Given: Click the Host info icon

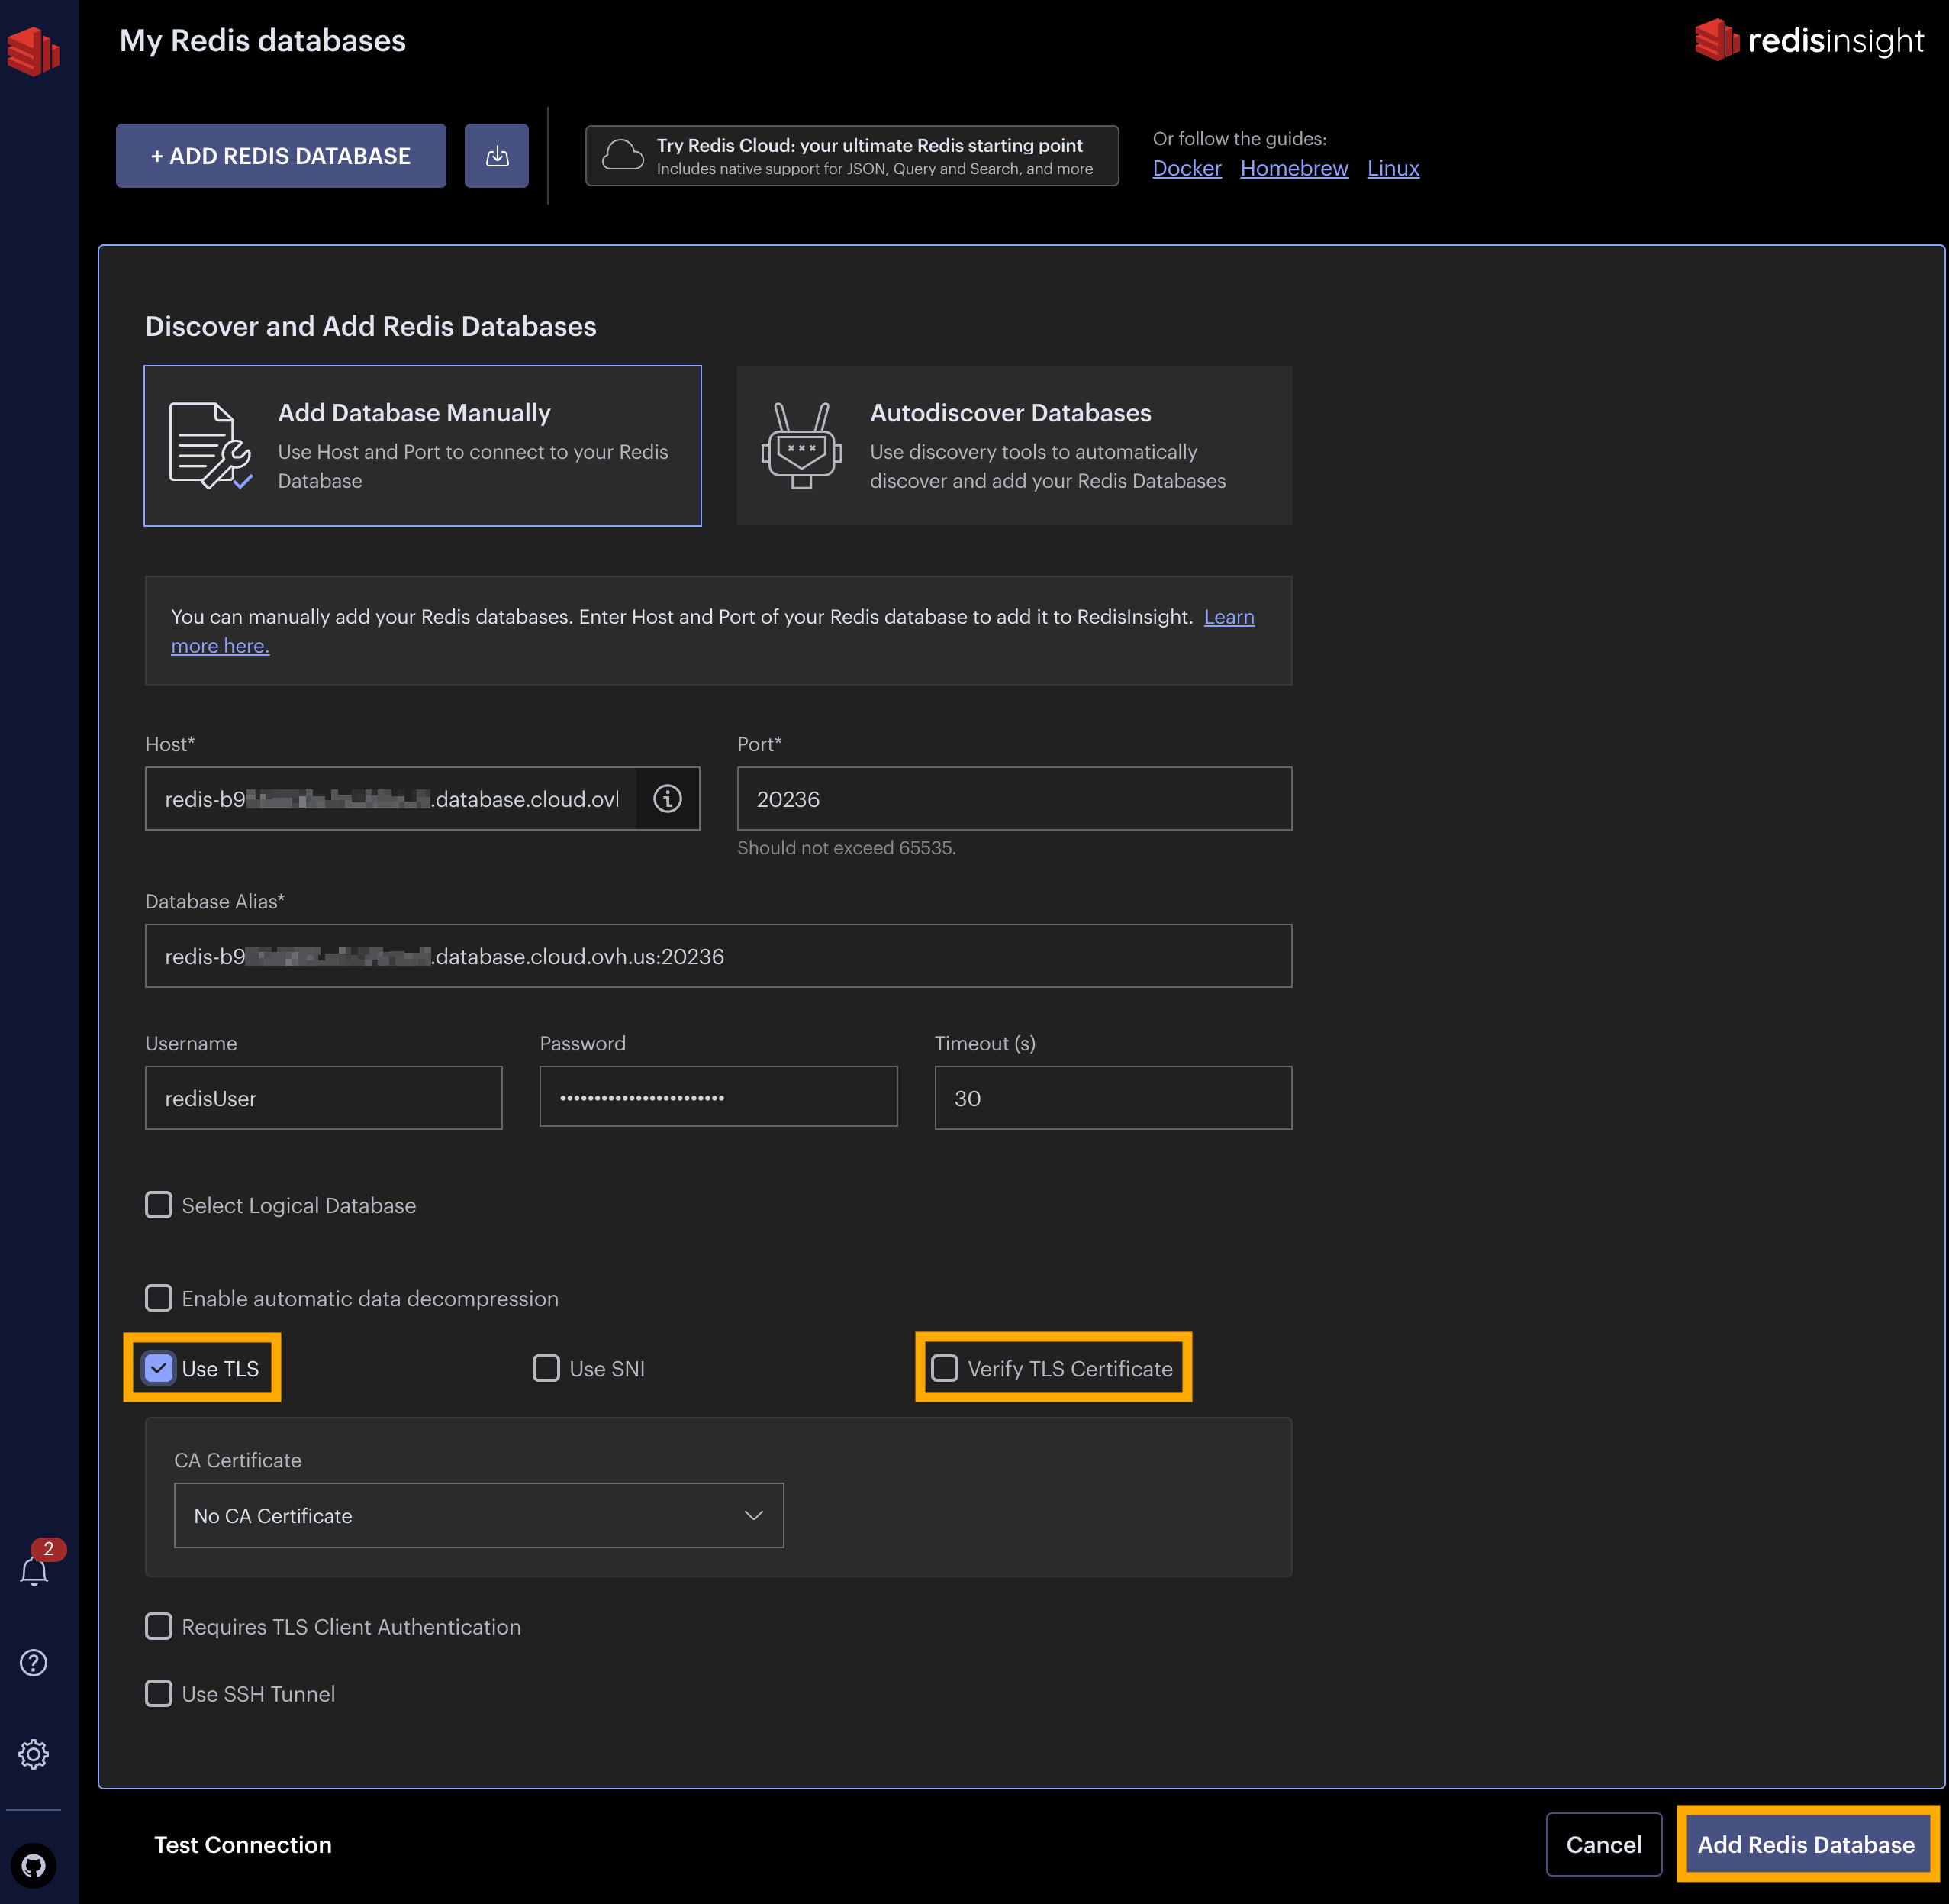Looking at the screenshot, I should (x=668, y=798).
